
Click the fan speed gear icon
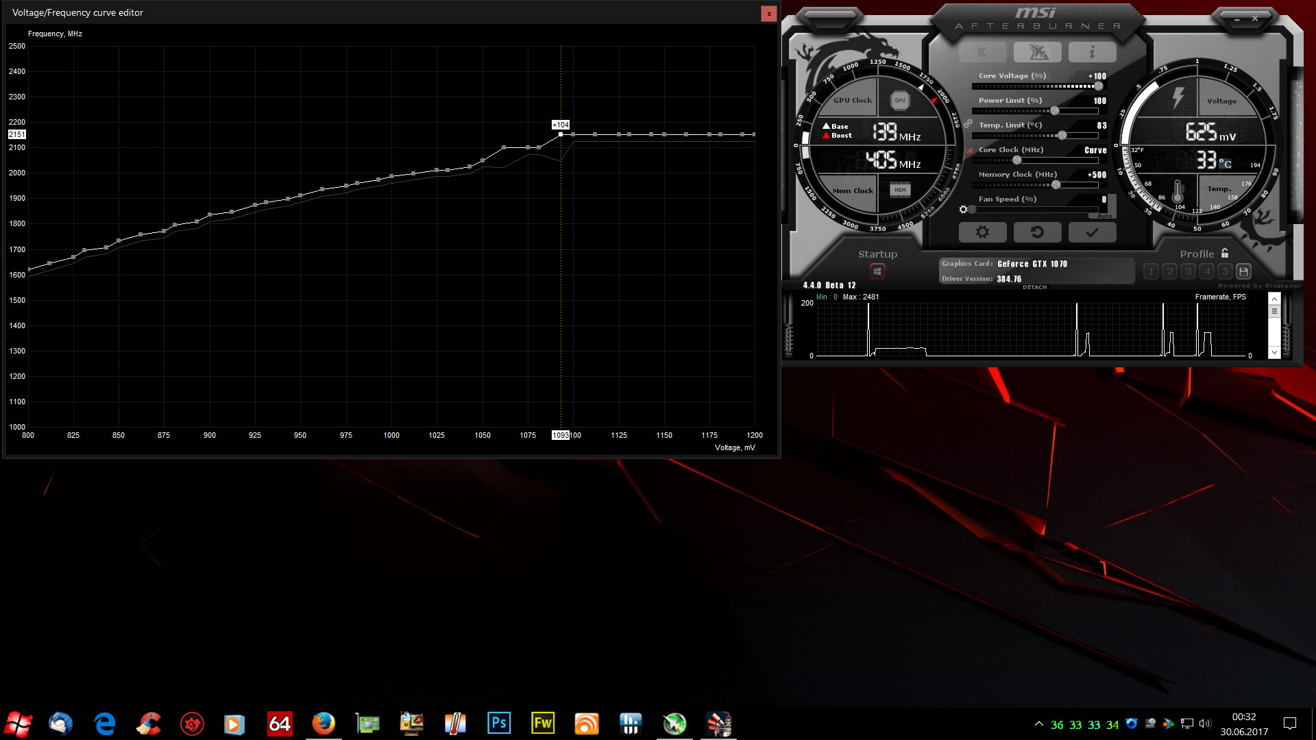963,210
